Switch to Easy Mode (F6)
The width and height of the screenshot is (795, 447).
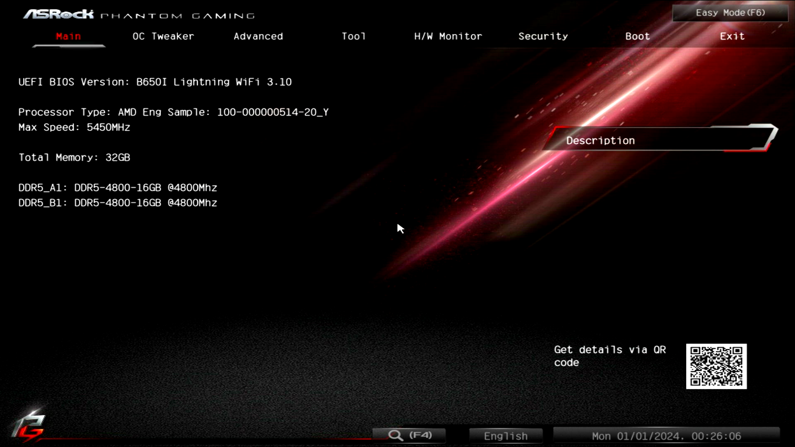click(730, 13)
